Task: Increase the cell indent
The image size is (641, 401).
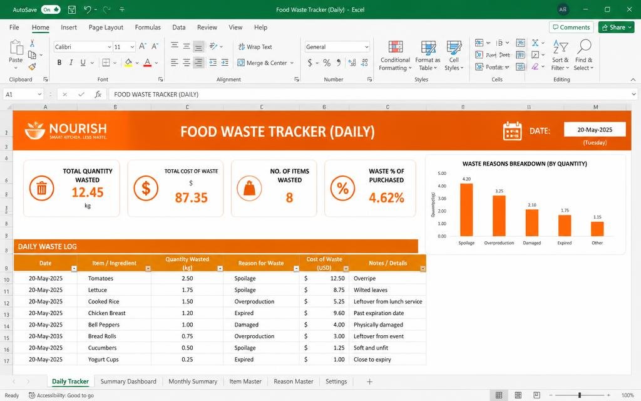Action: 225,63
